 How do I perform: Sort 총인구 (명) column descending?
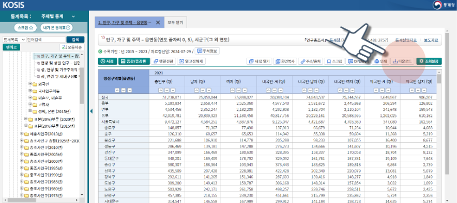pyautogui.click(x=166, y=90)
